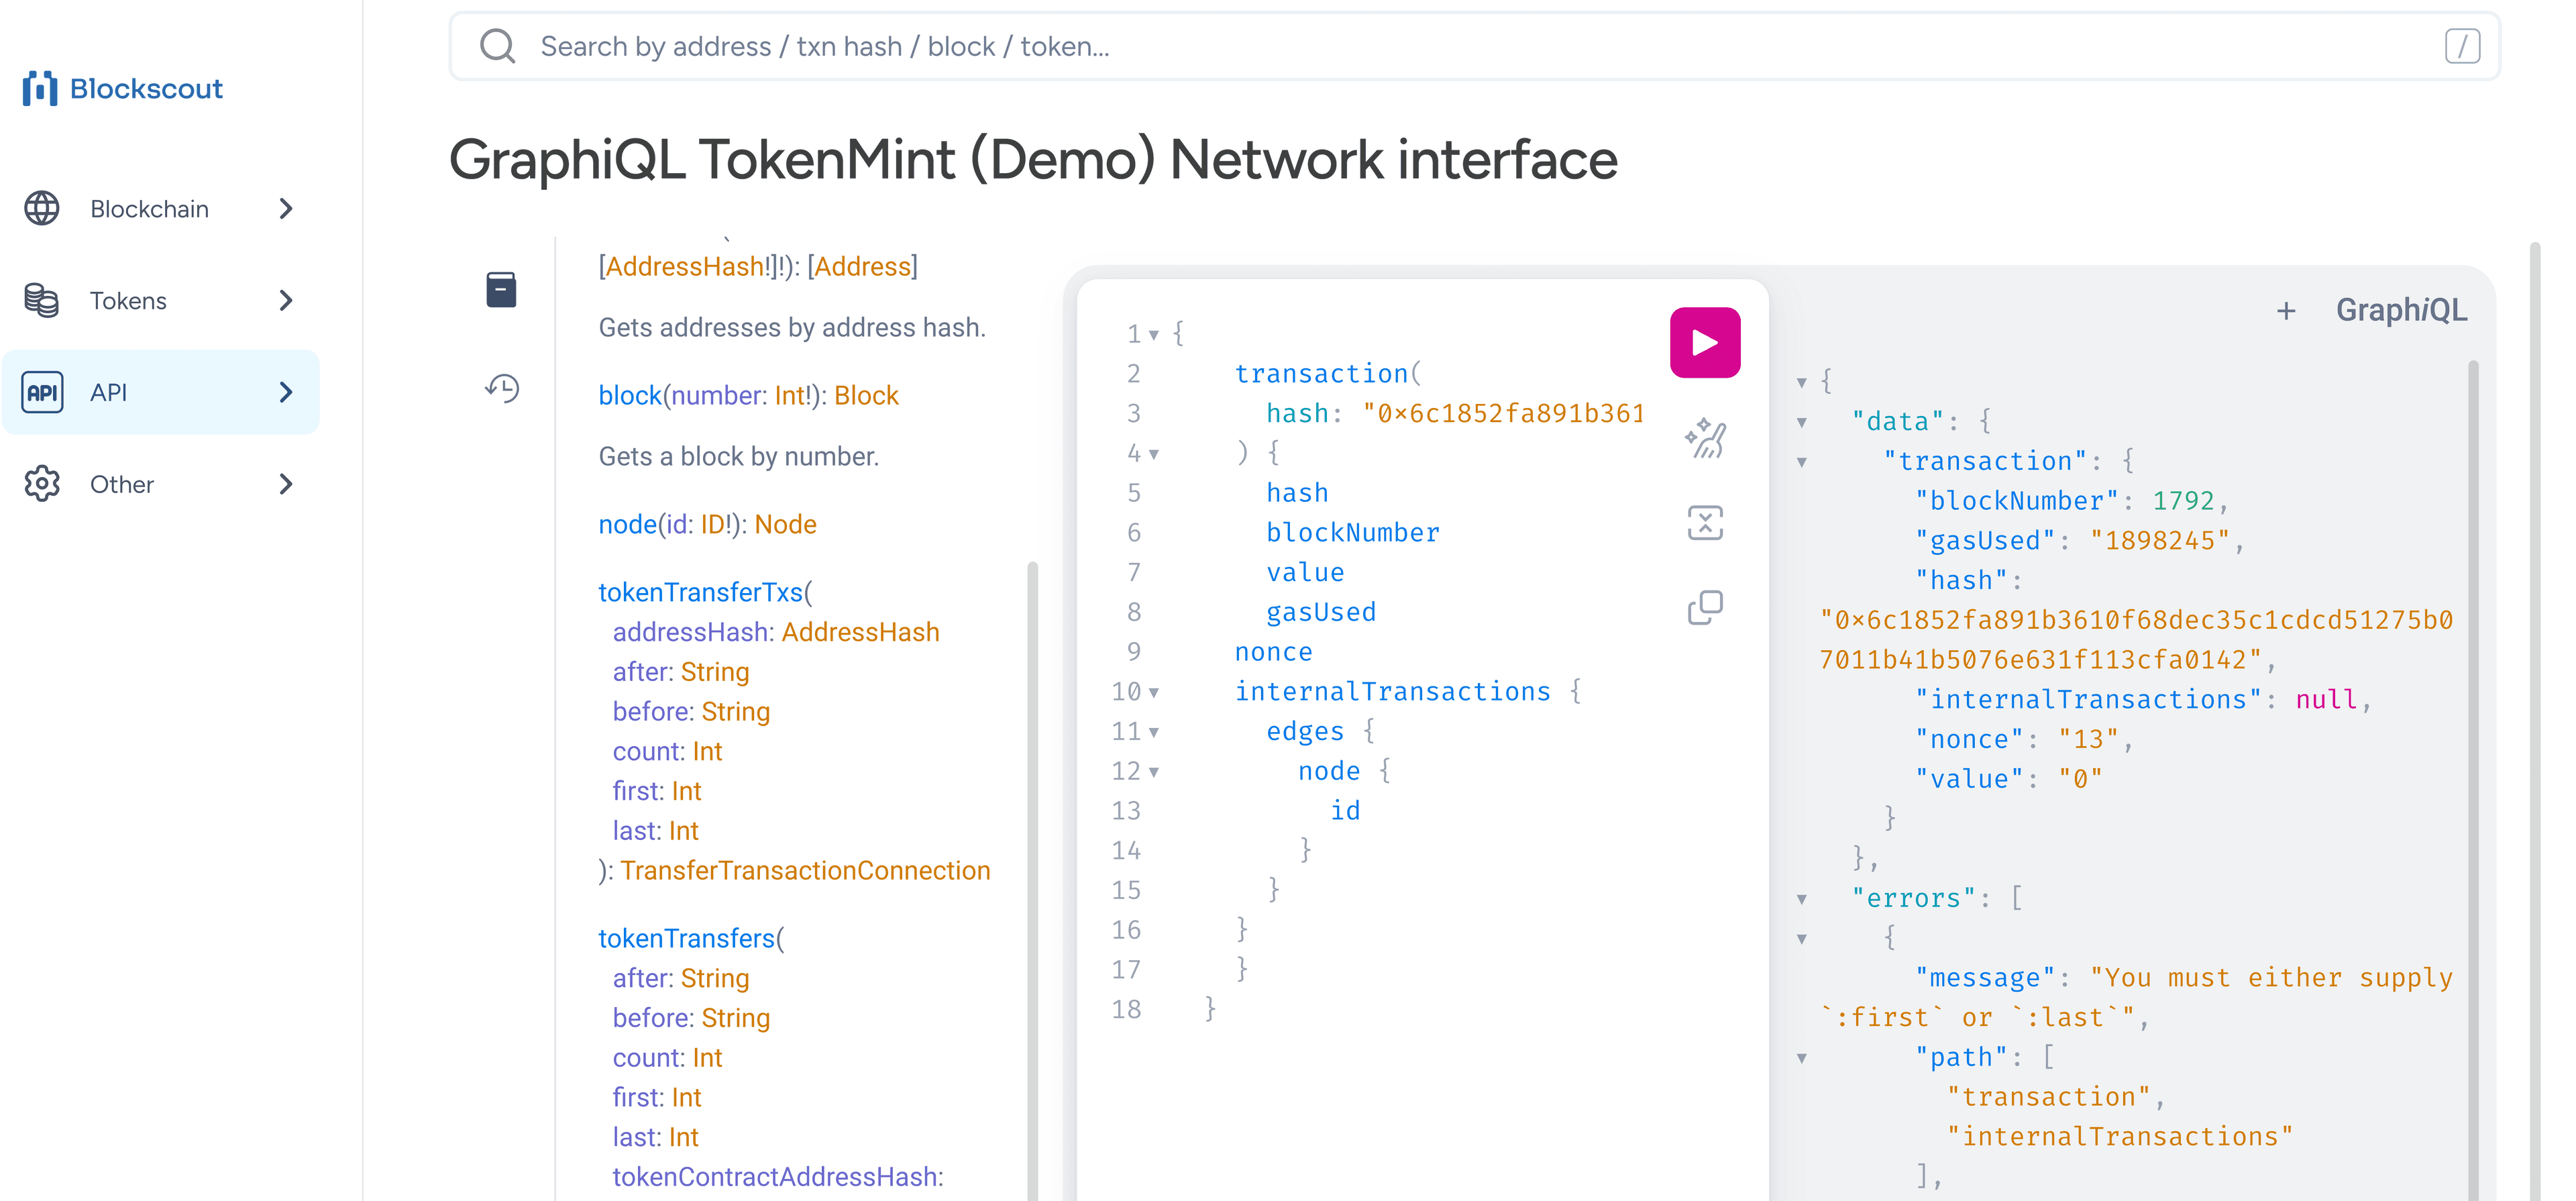The height and width of the screenshot is (1201, 2576).
Task: Expand the API menu chevron
Action: (x=286, y=392)
